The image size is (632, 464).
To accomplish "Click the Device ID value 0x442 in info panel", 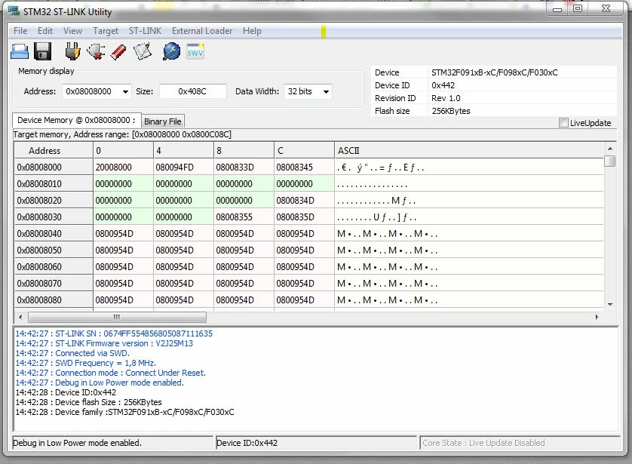I will click(443, 85).
